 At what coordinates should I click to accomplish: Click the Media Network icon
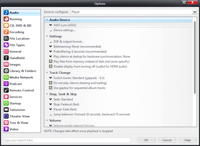6,77
